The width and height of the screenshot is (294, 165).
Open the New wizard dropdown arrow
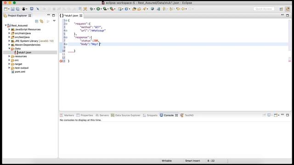click(x=9, y=9)
